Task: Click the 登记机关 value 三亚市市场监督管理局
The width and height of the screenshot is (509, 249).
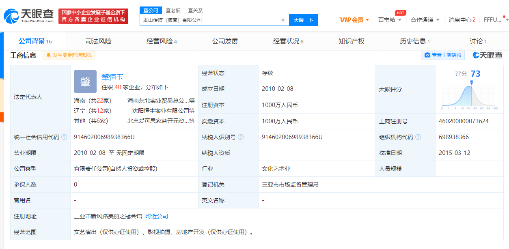Action: click(x=290, y=185)
